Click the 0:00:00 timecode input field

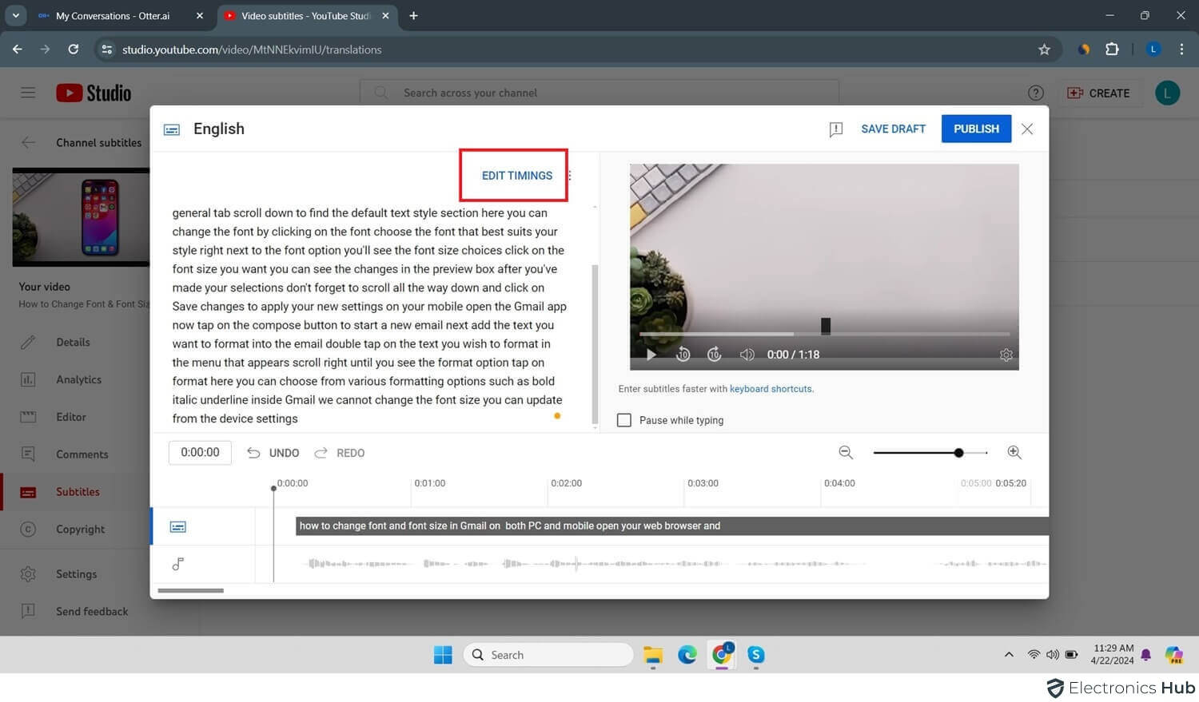coord(200,452)
